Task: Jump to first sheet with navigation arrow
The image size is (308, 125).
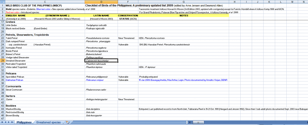Action: [3, 122]
